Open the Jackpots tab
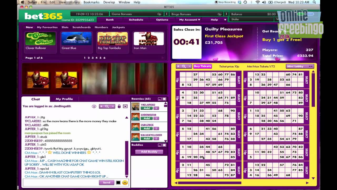The height and width of the screenshot is (190, 337). (x=118, y=27)
